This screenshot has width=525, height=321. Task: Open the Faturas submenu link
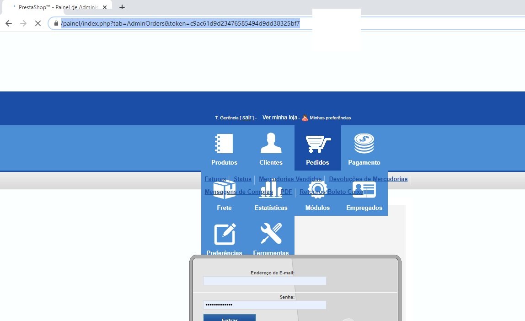click(215, 179)
